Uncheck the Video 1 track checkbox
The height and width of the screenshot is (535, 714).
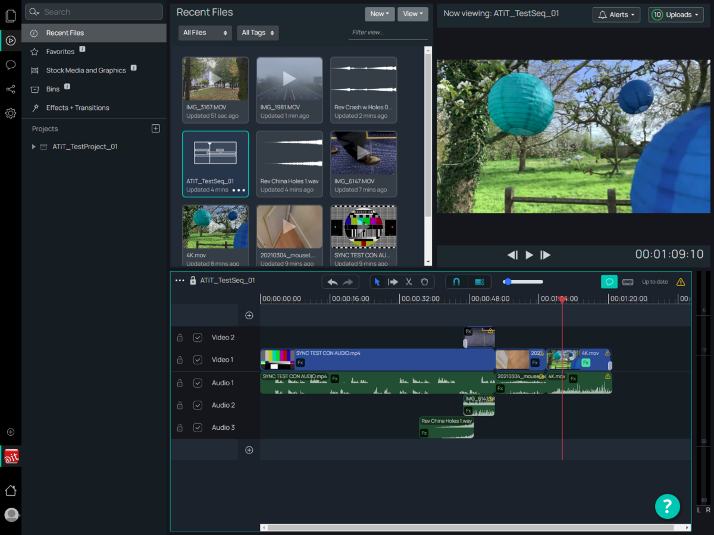tap(198, 360)
